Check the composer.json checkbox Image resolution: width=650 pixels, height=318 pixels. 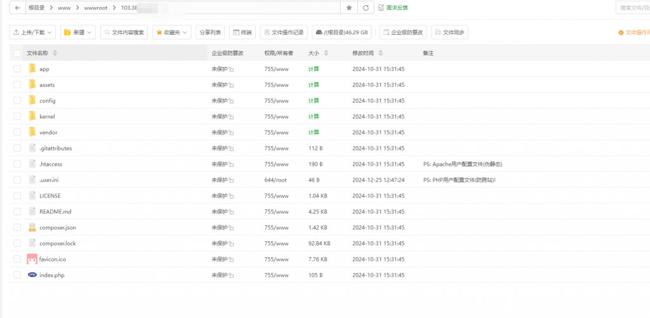coord(17,227)
